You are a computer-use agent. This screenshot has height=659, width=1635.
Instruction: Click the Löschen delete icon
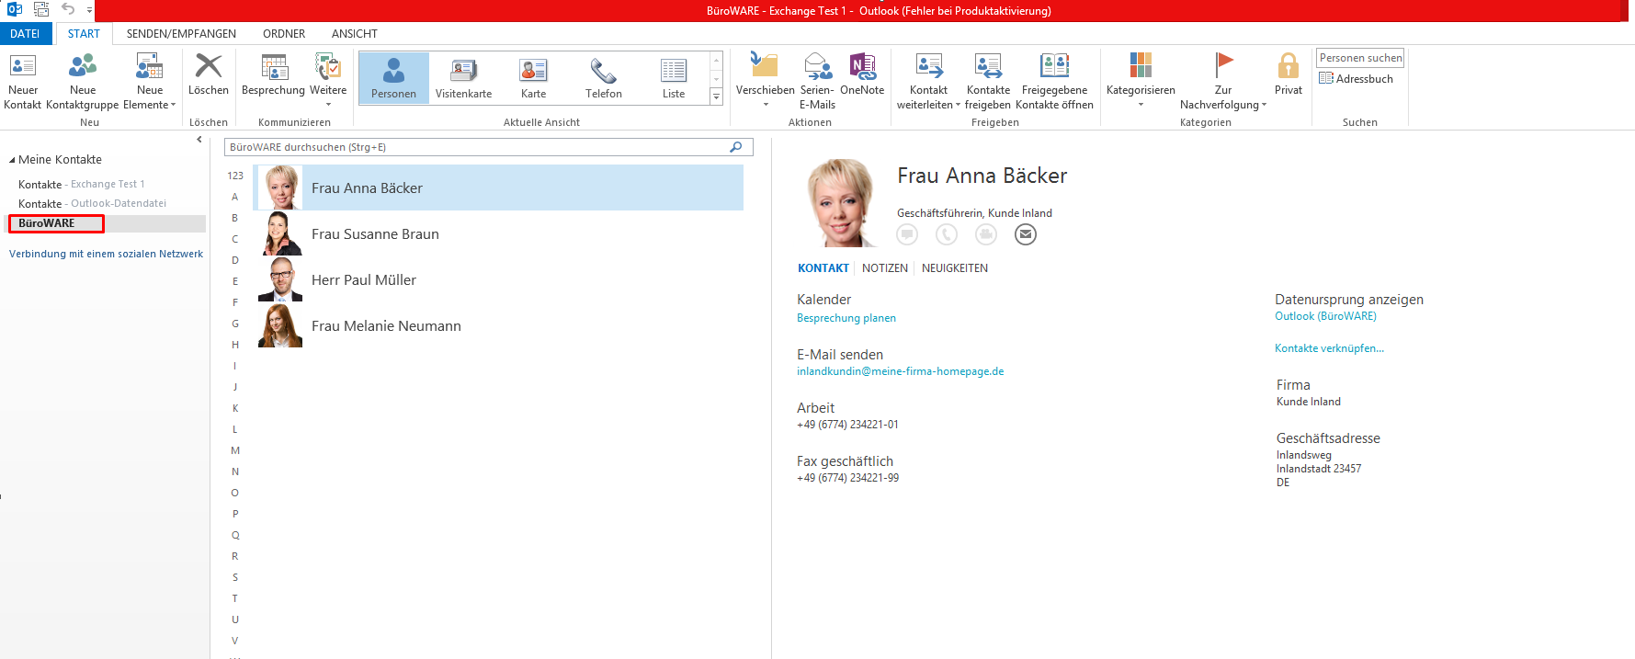(x=209, y=67)
